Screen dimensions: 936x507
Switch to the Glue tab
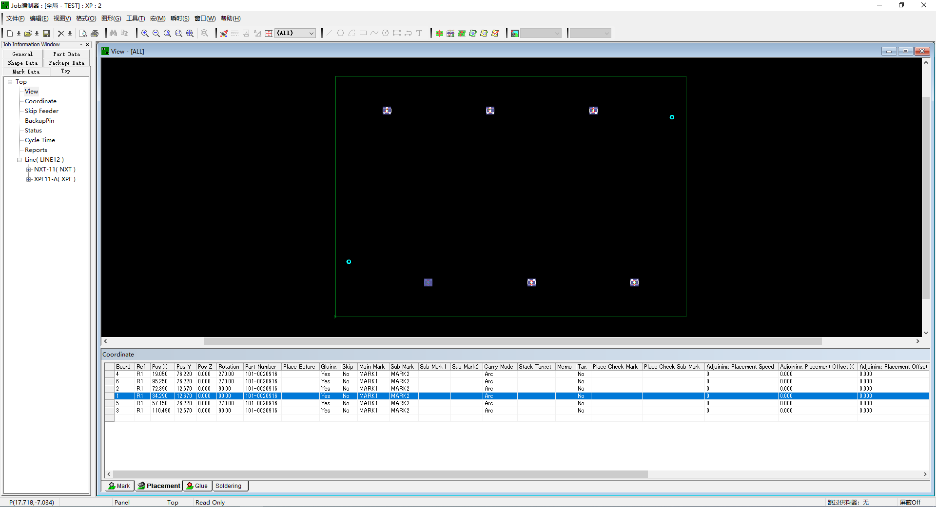pyautogui.click(x=197, y=486)
